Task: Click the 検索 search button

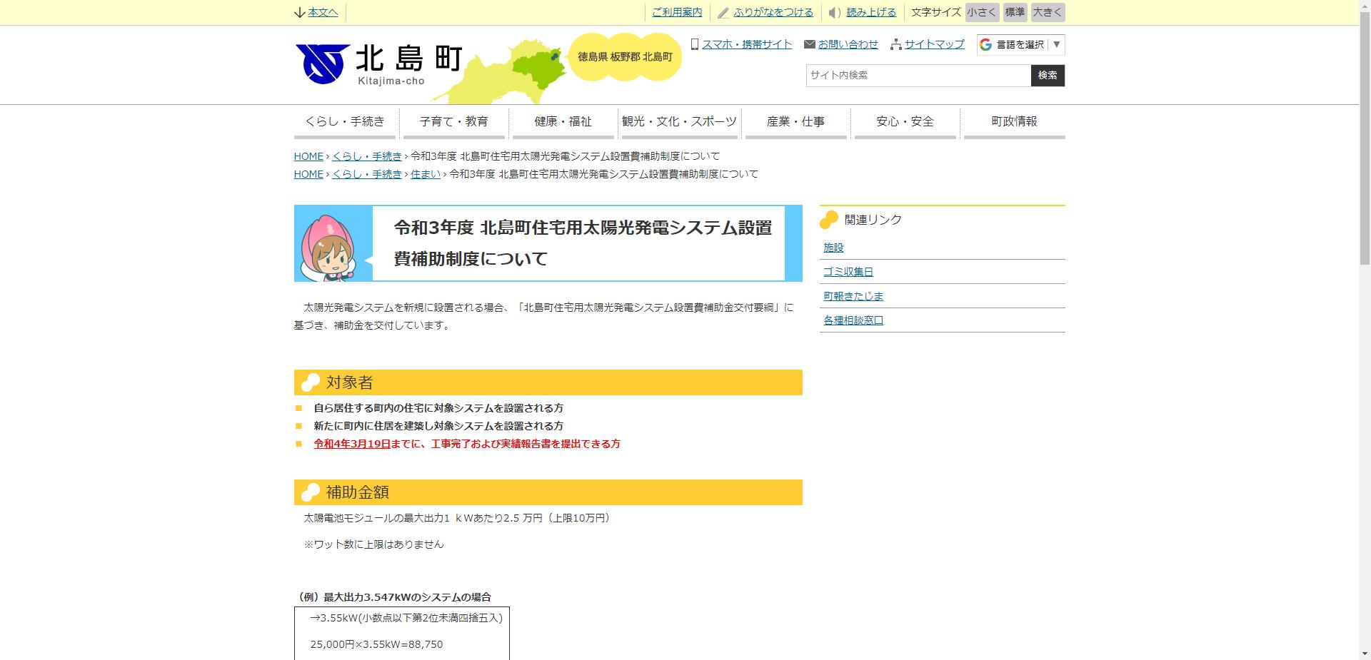Action: 1047,75
